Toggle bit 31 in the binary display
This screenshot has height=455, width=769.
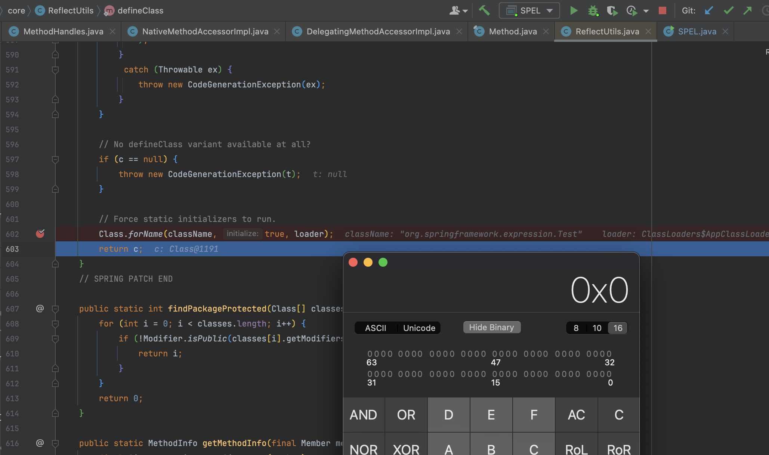point(370,374)
